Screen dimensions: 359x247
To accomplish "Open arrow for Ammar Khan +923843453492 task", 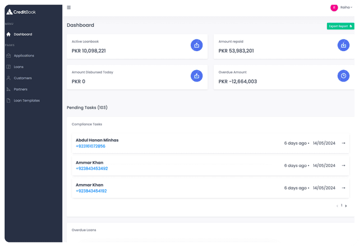I will [343, 166].
